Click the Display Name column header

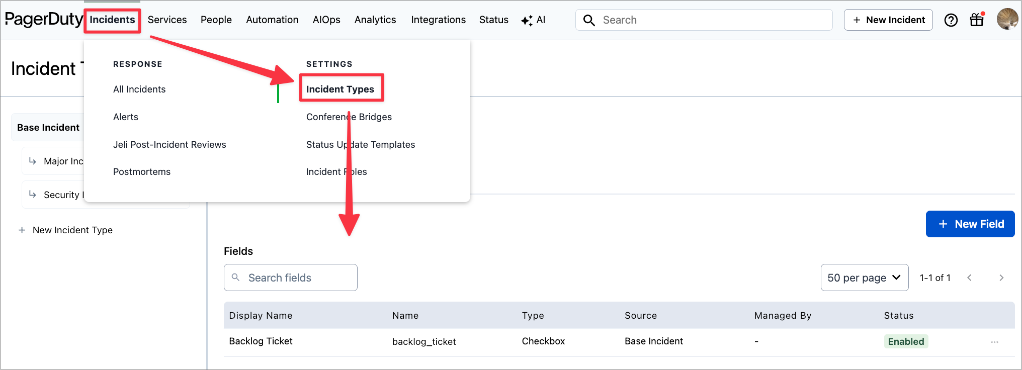(261, 315)
